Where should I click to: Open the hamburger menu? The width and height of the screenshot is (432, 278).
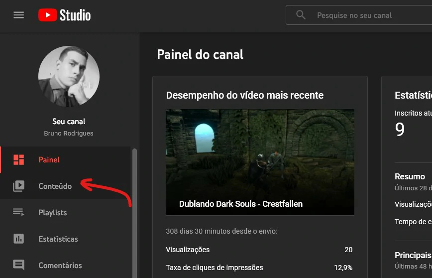[x=19, y=15]
